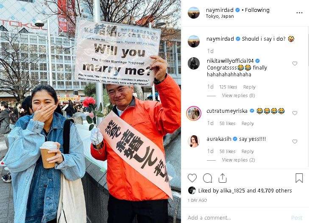Click the Following button
The width and height of the screenshot is (309, 223).
pos(257,10)
